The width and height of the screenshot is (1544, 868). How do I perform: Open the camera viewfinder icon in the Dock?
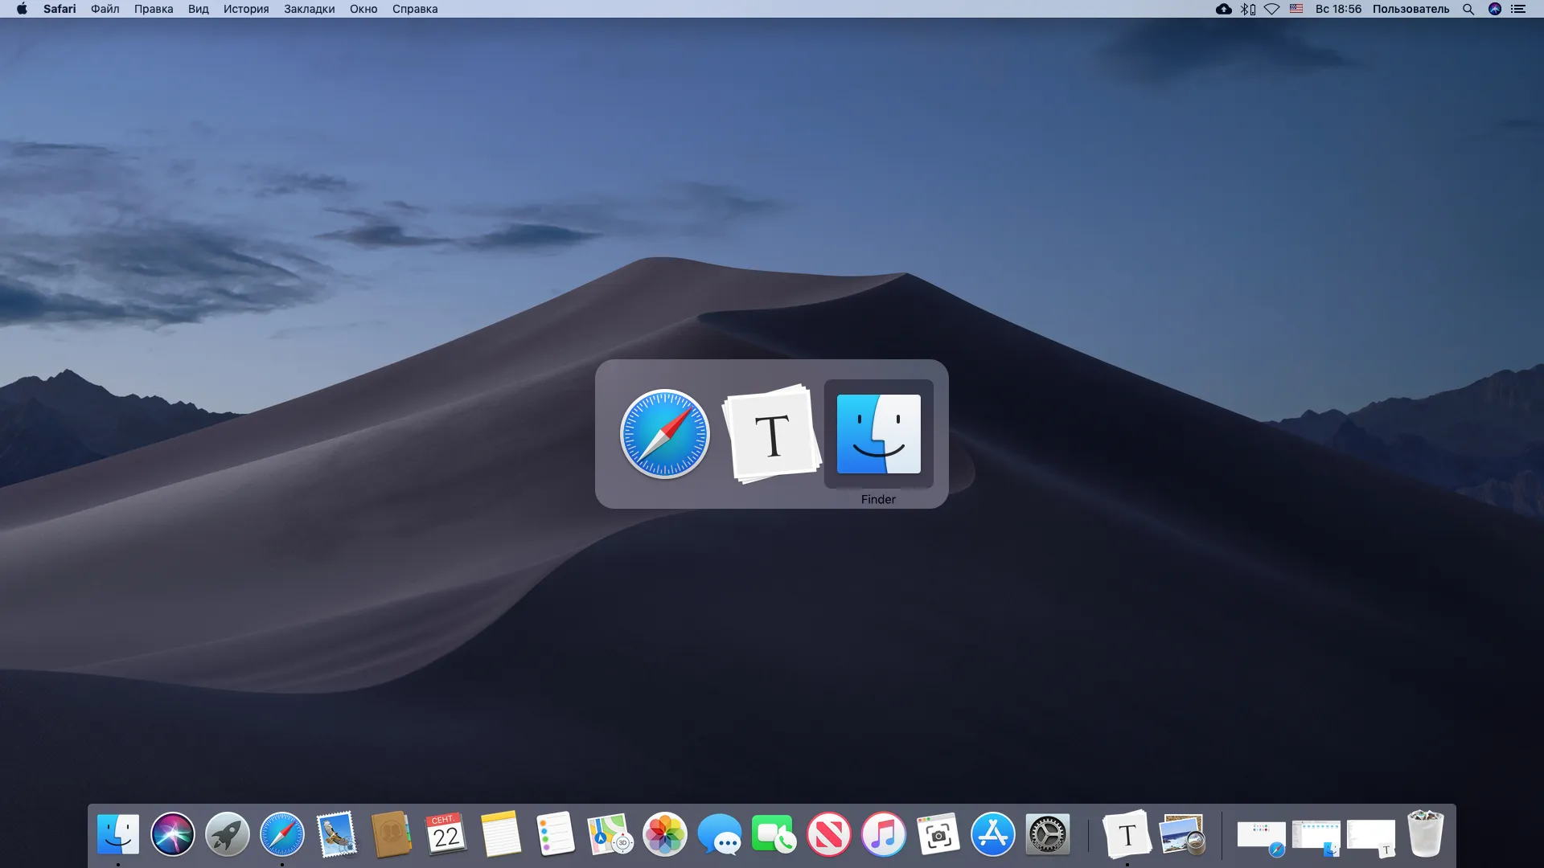point(938,834)
